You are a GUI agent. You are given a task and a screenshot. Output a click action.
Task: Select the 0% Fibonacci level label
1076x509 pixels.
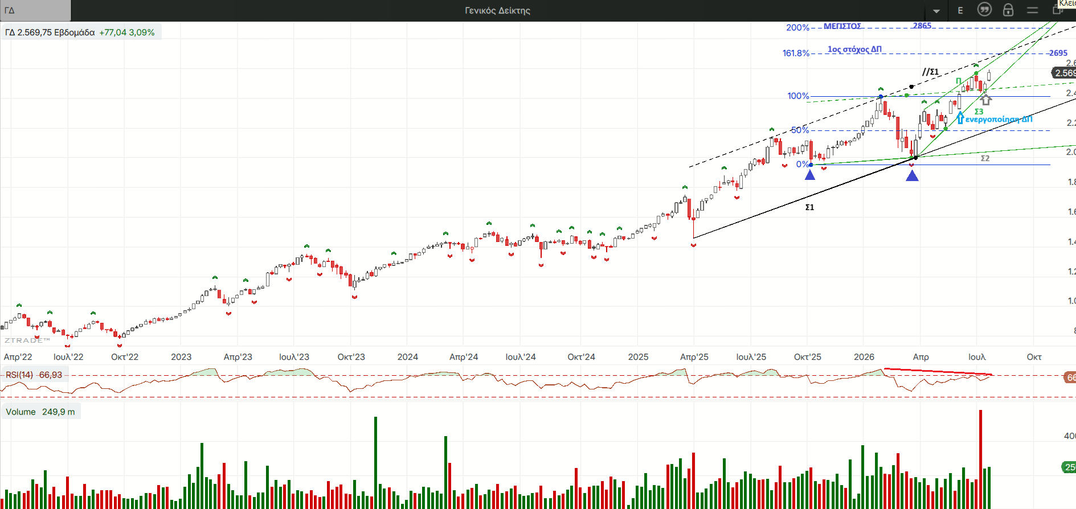click(x=803, y=164)
